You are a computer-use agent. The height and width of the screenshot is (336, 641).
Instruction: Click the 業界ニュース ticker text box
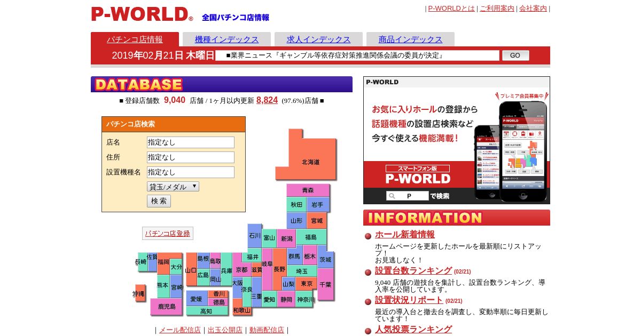point(357,55)
